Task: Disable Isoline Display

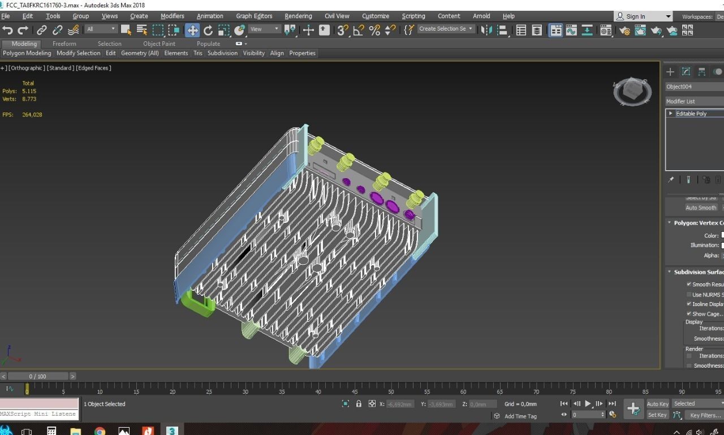Action: pos(688,304)
